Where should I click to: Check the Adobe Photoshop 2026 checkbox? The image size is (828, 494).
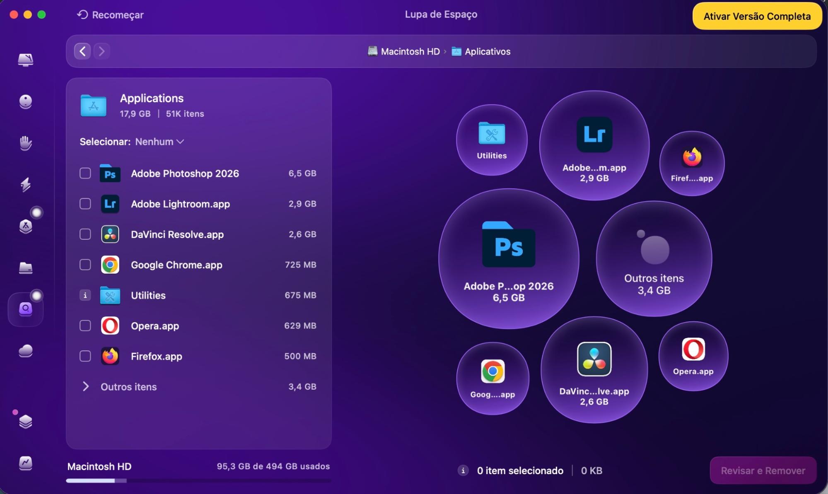[x=85, y=173]
